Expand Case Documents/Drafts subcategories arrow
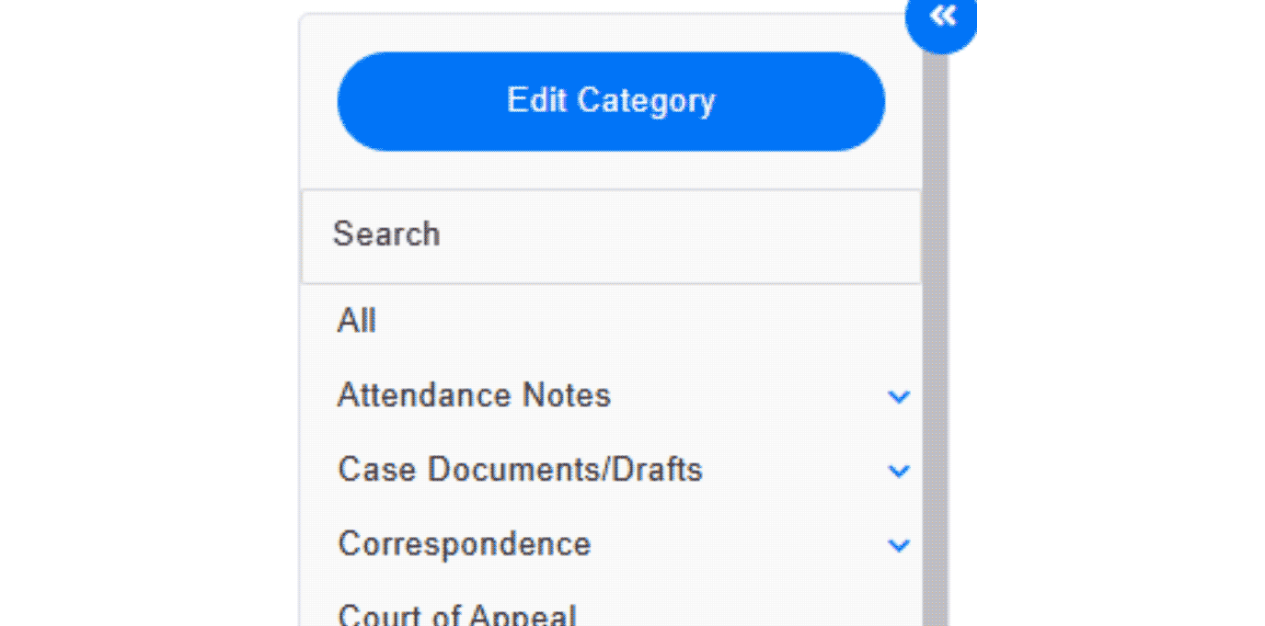Viewport: 1265px width, 626px height. click(x=898, y=472)
